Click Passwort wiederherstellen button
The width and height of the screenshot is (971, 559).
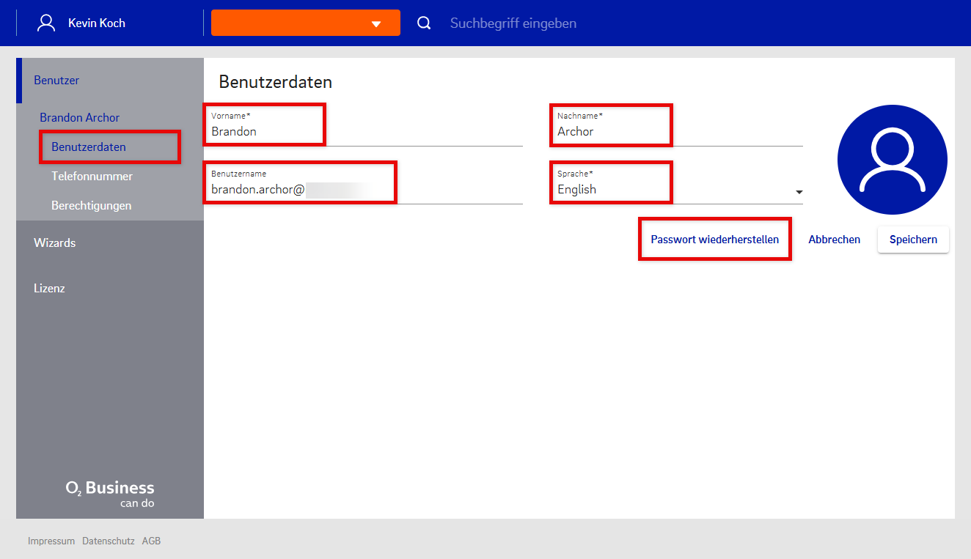coord(714,240)
